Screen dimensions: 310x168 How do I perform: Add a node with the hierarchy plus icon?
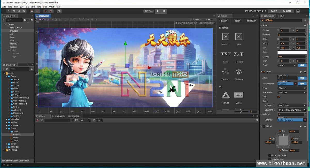pos(4,20)
